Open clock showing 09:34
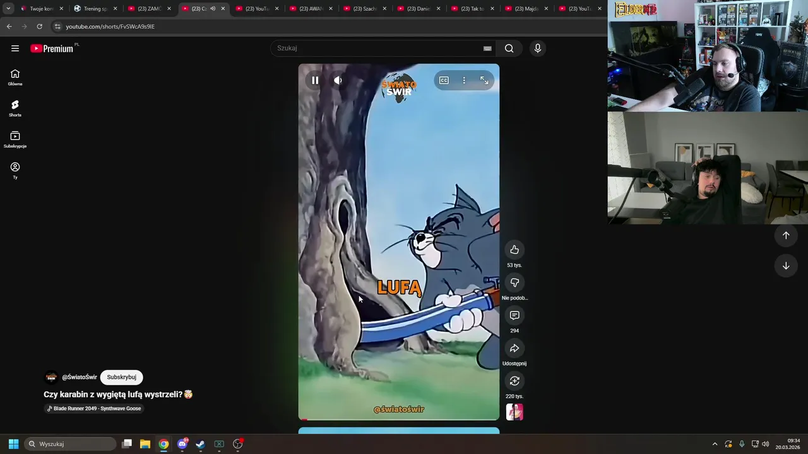This screenshot has width=808, height=454. coord(788,444)
